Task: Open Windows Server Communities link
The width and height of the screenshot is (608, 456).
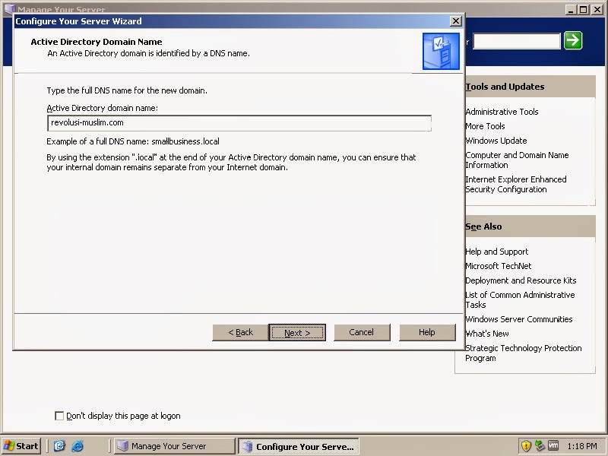Action: tap(519, 319)
